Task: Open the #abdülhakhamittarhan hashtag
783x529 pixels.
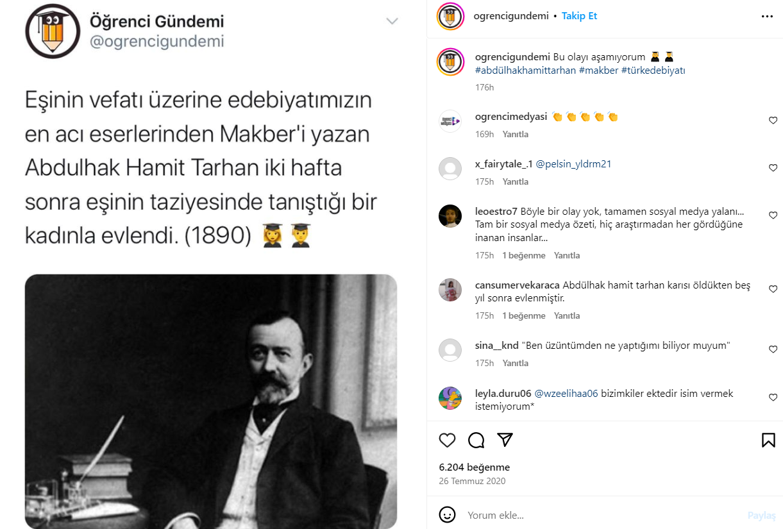Action: tap(525, 71)
